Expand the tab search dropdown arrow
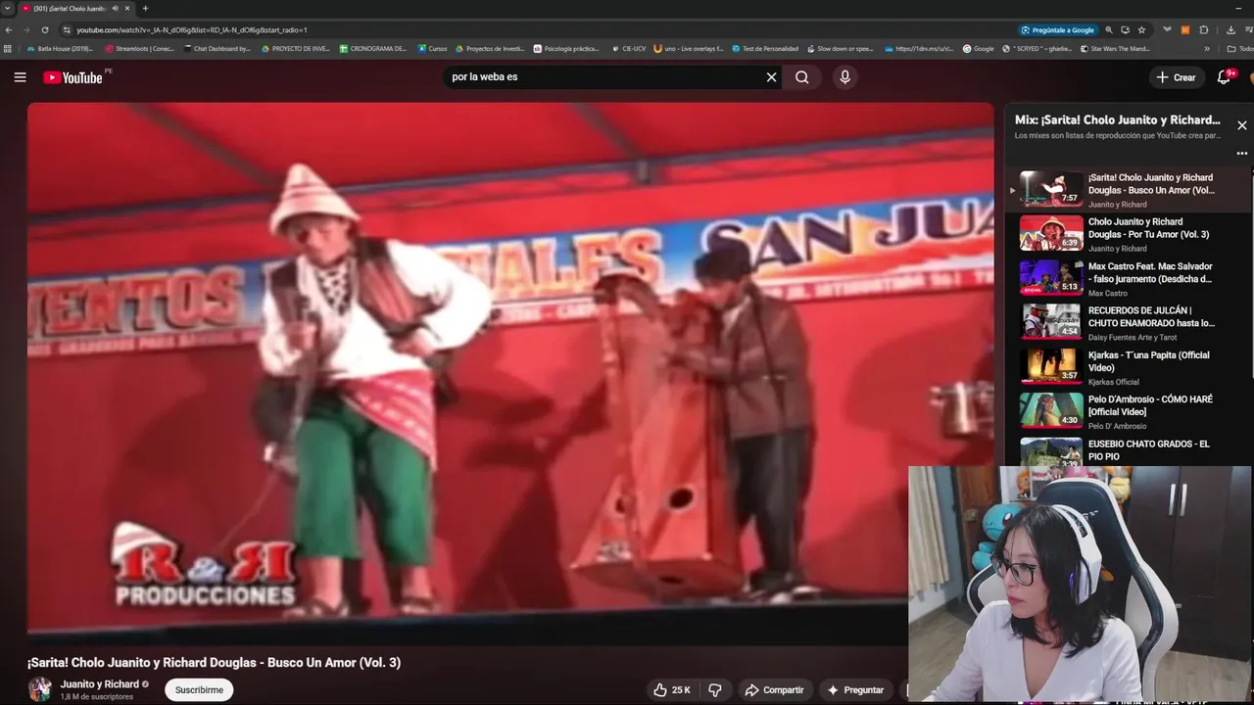Viewport: 1254px width, 705px height. click(8, 8)
